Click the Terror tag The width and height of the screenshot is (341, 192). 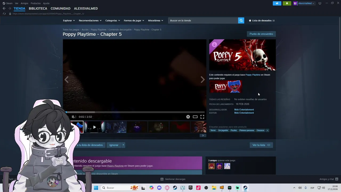[x=213, y=130]
